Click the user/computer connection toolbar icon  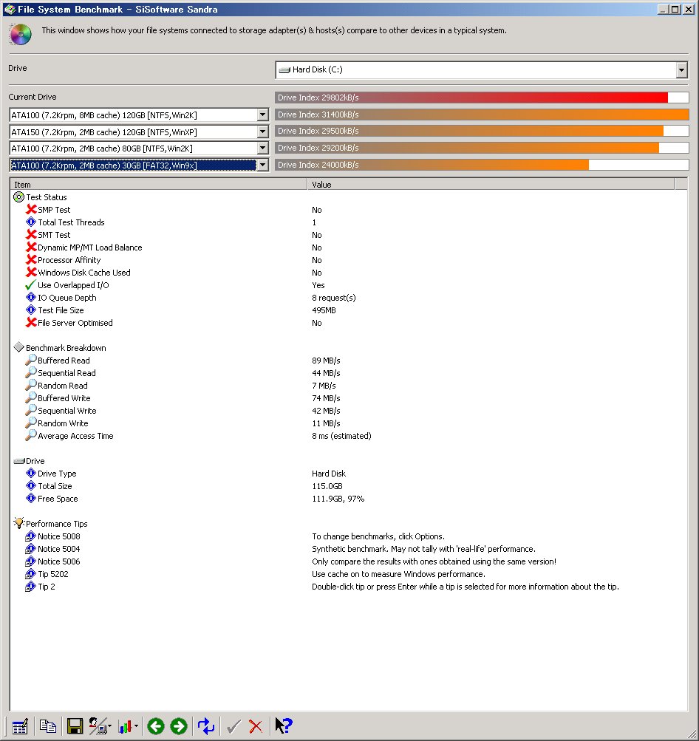pos(98,726)
